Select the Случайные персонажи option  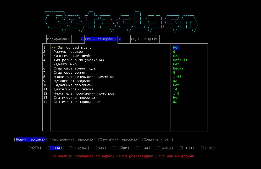tap(73, 85)
